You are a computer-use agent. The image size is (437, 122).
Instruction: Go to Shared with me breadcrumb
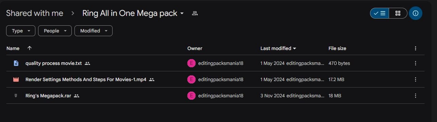(x=35, y=14)
